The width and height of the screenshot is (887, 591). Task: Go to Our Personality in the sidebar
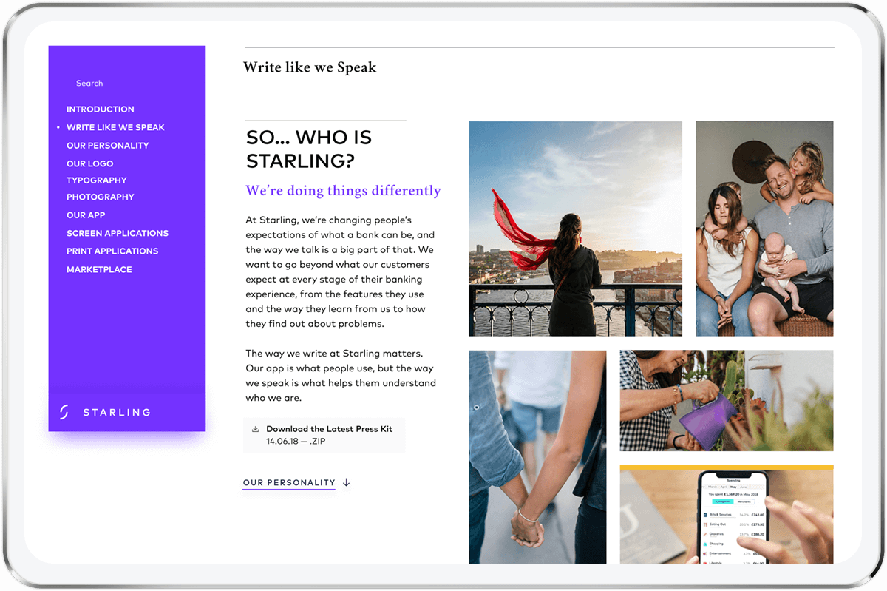pyautogui.click(x=108, y=146)
